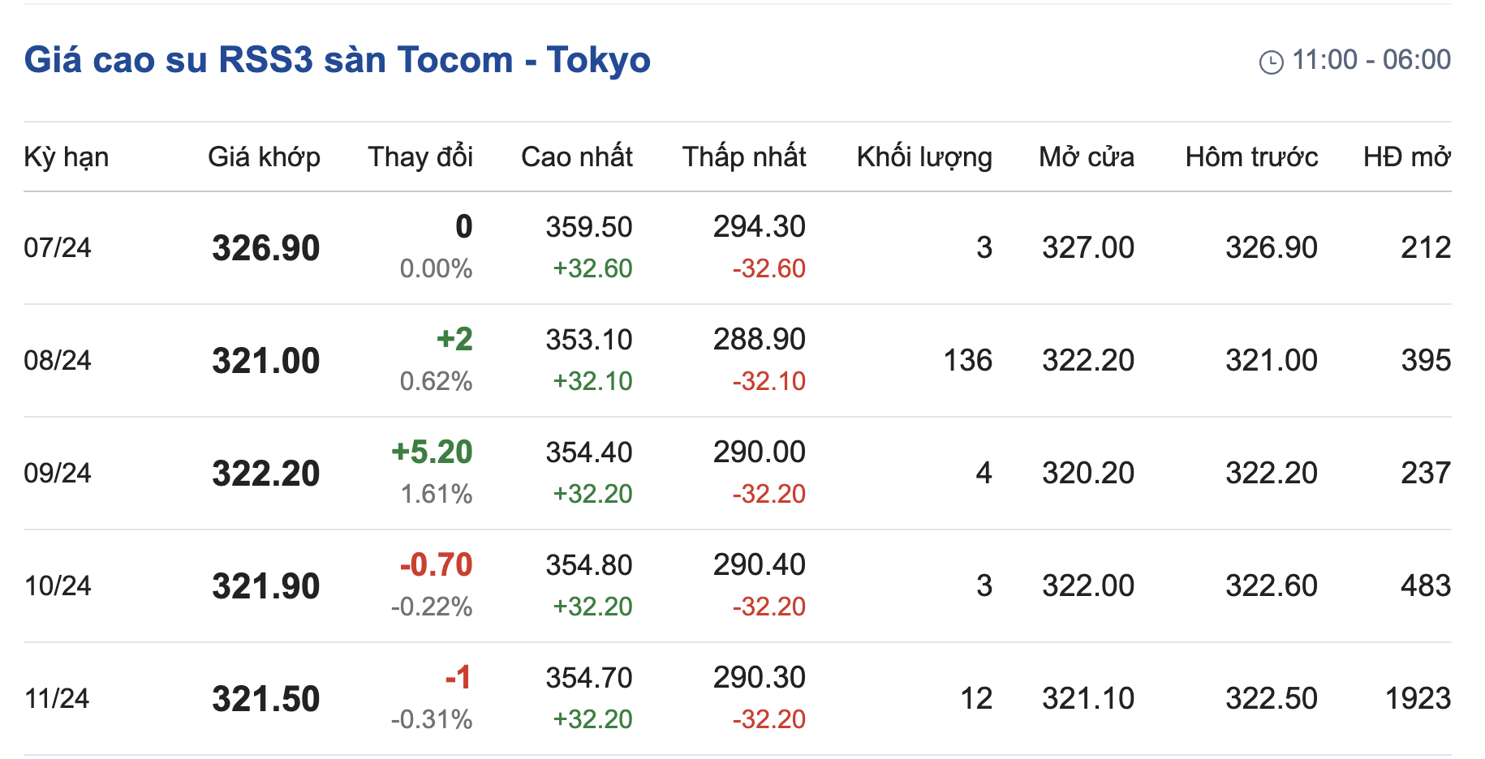Click the 326.90 matched price
Image resolution: width=1485 pixels, height=759 pixels.
[x=265, y=248]
